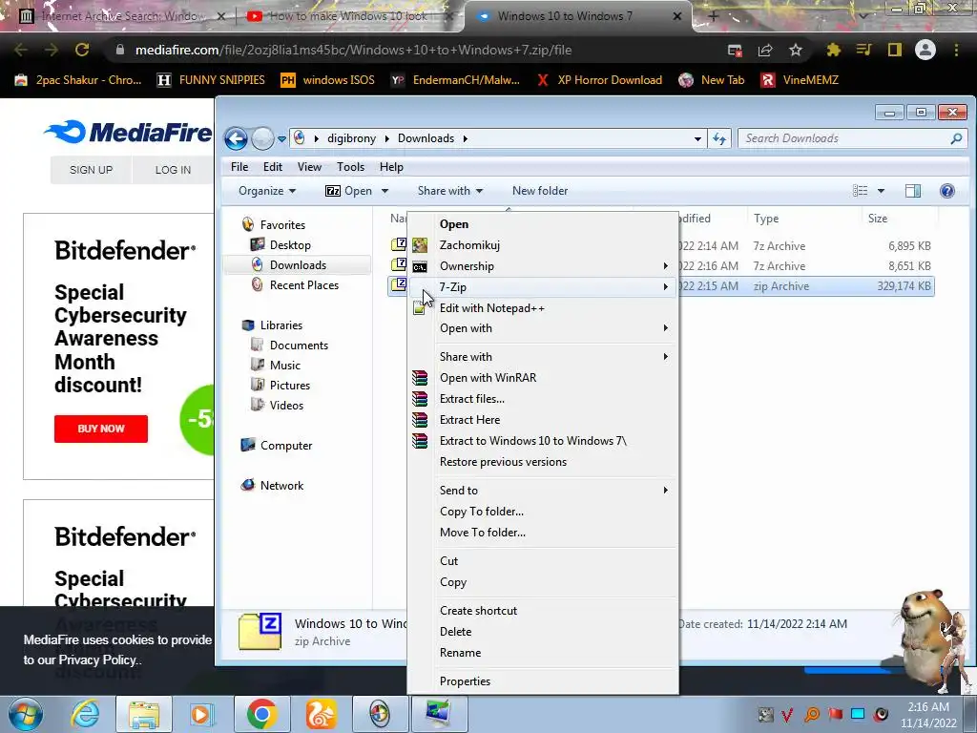Screen dimensions: 977x733
Task: Click the Chrome profile avatar icon
Action: 925,50
